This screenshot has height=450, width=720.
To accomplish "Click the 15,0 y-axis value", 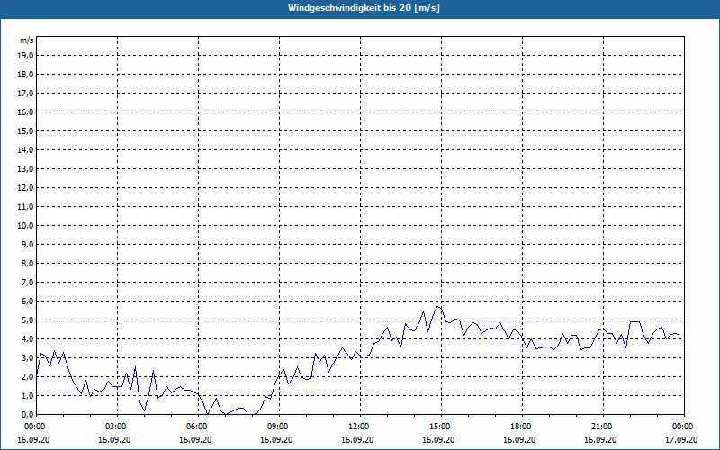I will 26,130.
